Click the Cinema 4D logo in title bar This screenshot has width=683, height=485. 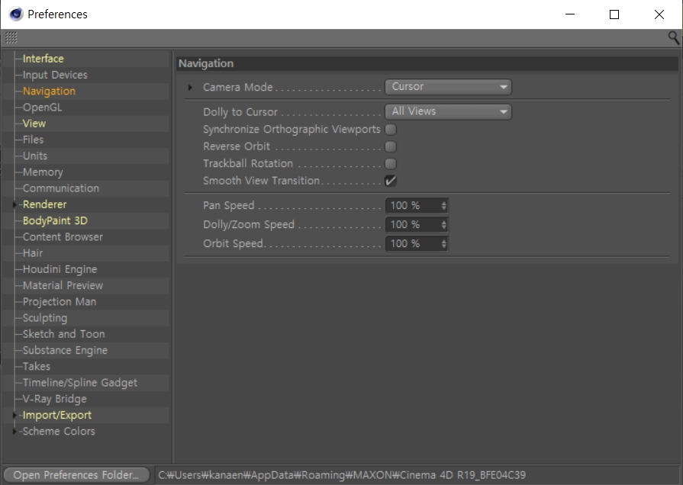[16, 14]
